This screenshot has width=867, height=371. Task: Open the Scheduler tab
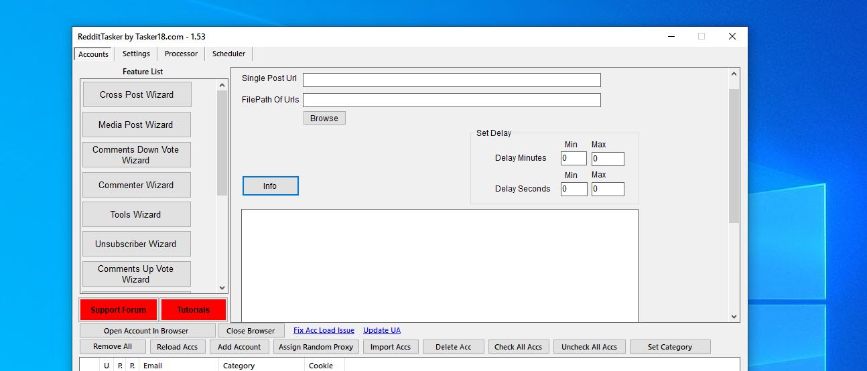click(x=228, y=54)
